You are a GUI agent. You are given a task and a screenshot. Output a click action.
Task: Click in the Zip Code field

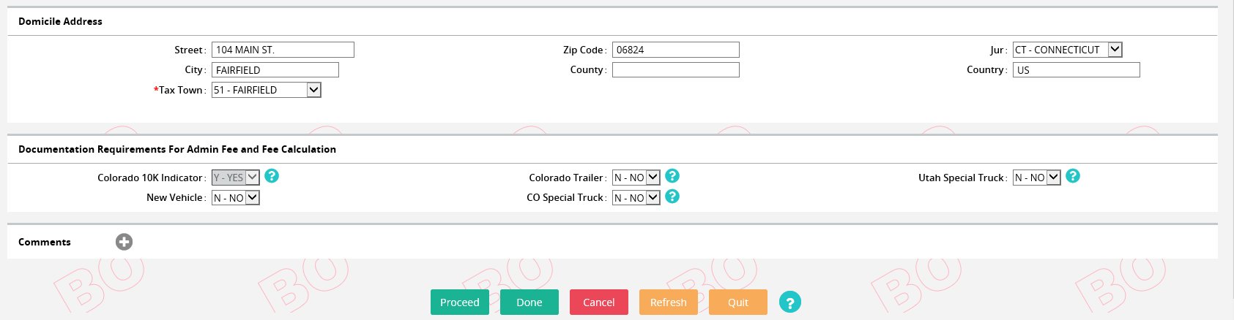coord(675,50)
